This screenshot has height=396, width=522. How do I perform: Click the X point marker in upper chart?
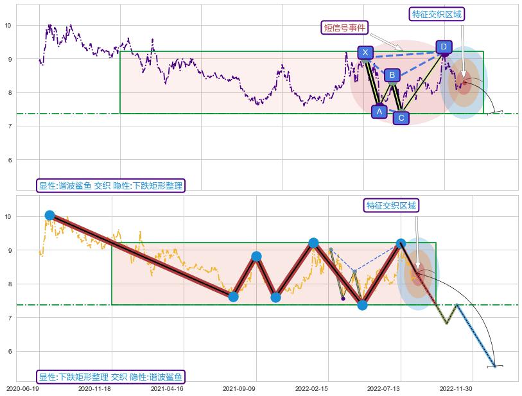click(365, 53)
